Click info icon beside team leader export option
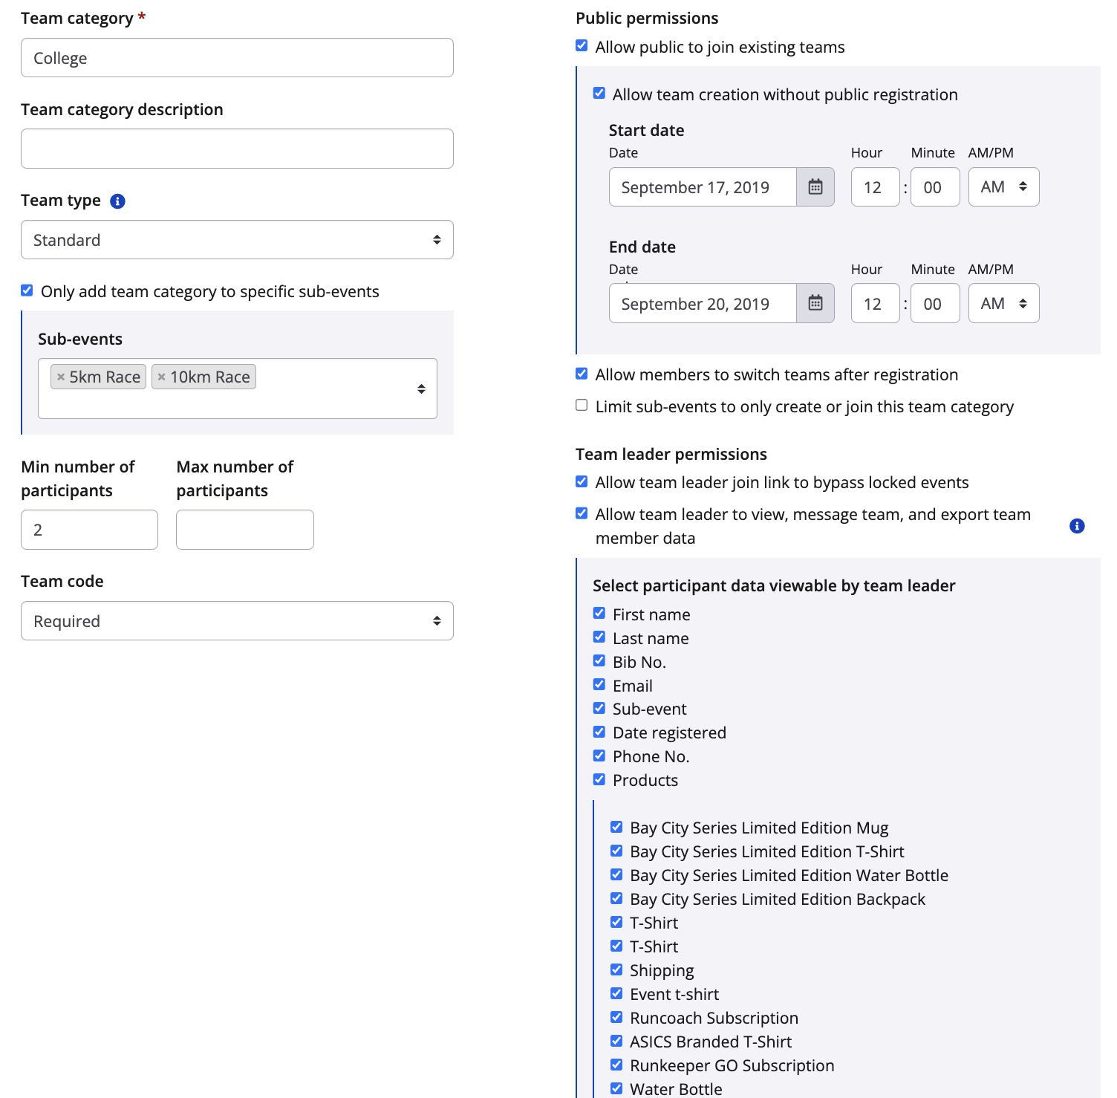The image size is (1117, 1098). click(x=1076, y=526)
